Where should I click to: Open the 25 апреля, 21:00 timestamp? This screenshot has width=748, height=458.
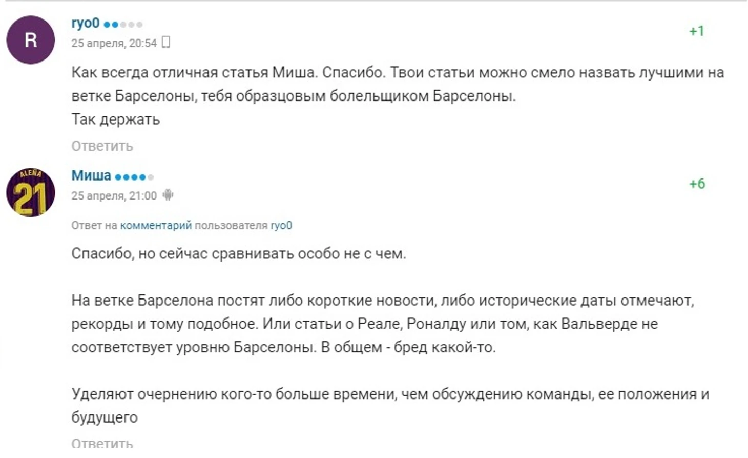click(x=114, y=195)
